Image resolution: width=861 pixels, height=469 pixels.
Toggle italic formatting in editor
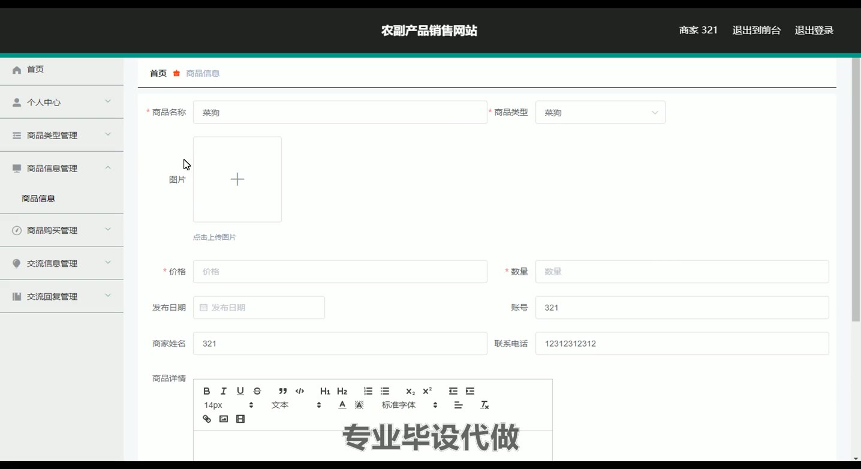click(224, 391)
